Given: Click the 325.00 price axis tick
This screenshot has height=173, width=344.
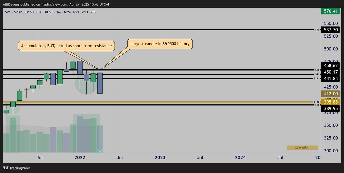Looking at the screenshot, I should (330, 138).
